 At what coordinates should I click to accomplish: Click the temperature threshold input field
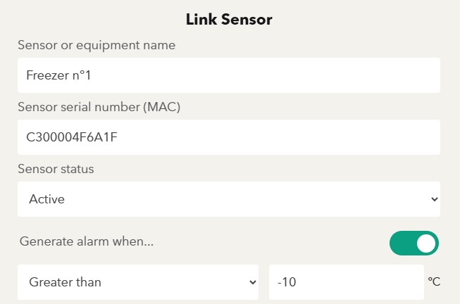click(x=345, y=282)
